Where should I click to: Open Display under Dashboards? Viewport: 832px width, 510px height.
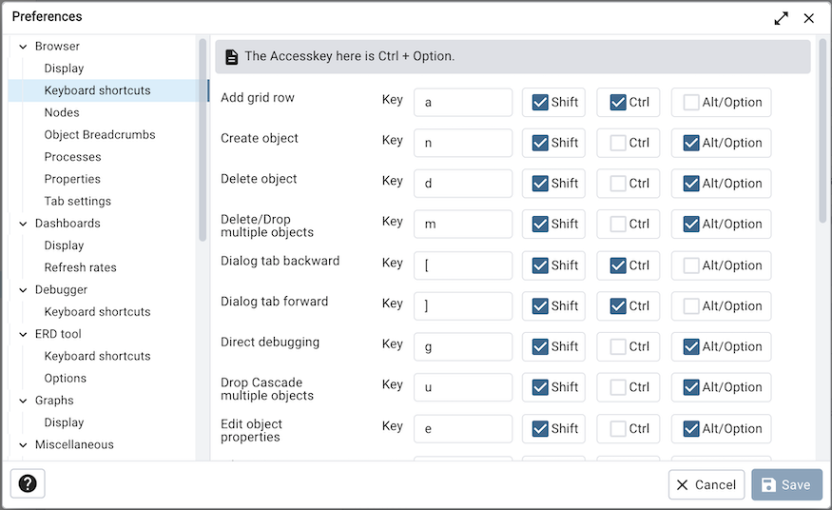pyautogui.click(x=65, y=245)
